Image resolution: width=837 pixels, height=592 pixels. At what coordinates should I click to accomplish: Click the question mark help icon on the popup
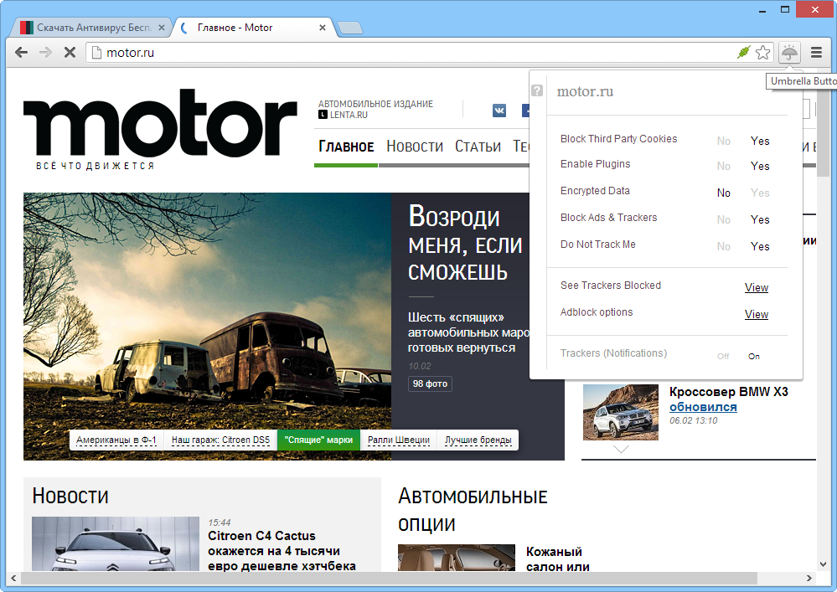click(x=537, y=90)
